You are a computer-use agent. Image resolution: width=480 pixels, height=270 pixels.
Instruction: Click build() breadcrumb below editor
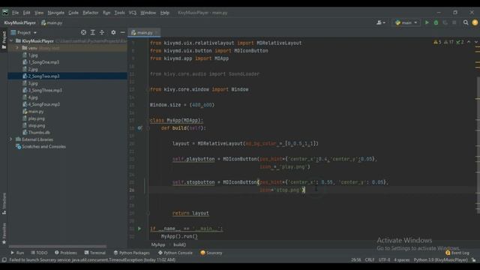(179, 244)
